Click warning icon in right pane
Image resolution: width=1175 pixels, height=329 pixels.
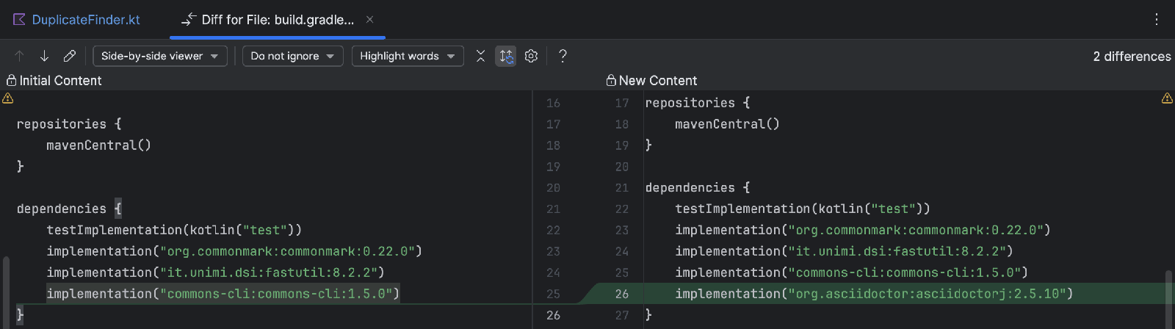point(1167,98)
